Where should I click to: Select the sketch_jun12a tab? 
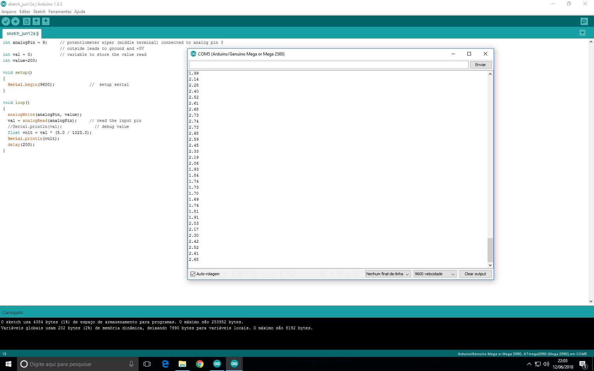coord(23,34)
